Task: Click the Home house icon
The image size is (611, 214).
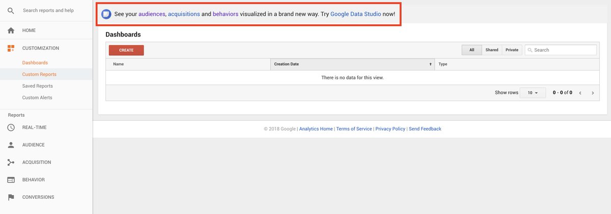Action: tap(11, 30)
